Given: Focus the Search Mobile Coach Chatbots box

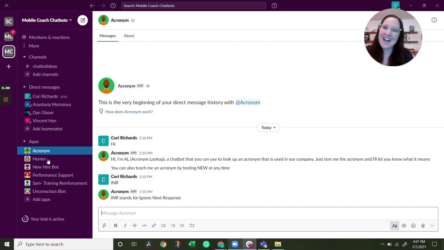Looking at the screenshot, I should point(194,6).
